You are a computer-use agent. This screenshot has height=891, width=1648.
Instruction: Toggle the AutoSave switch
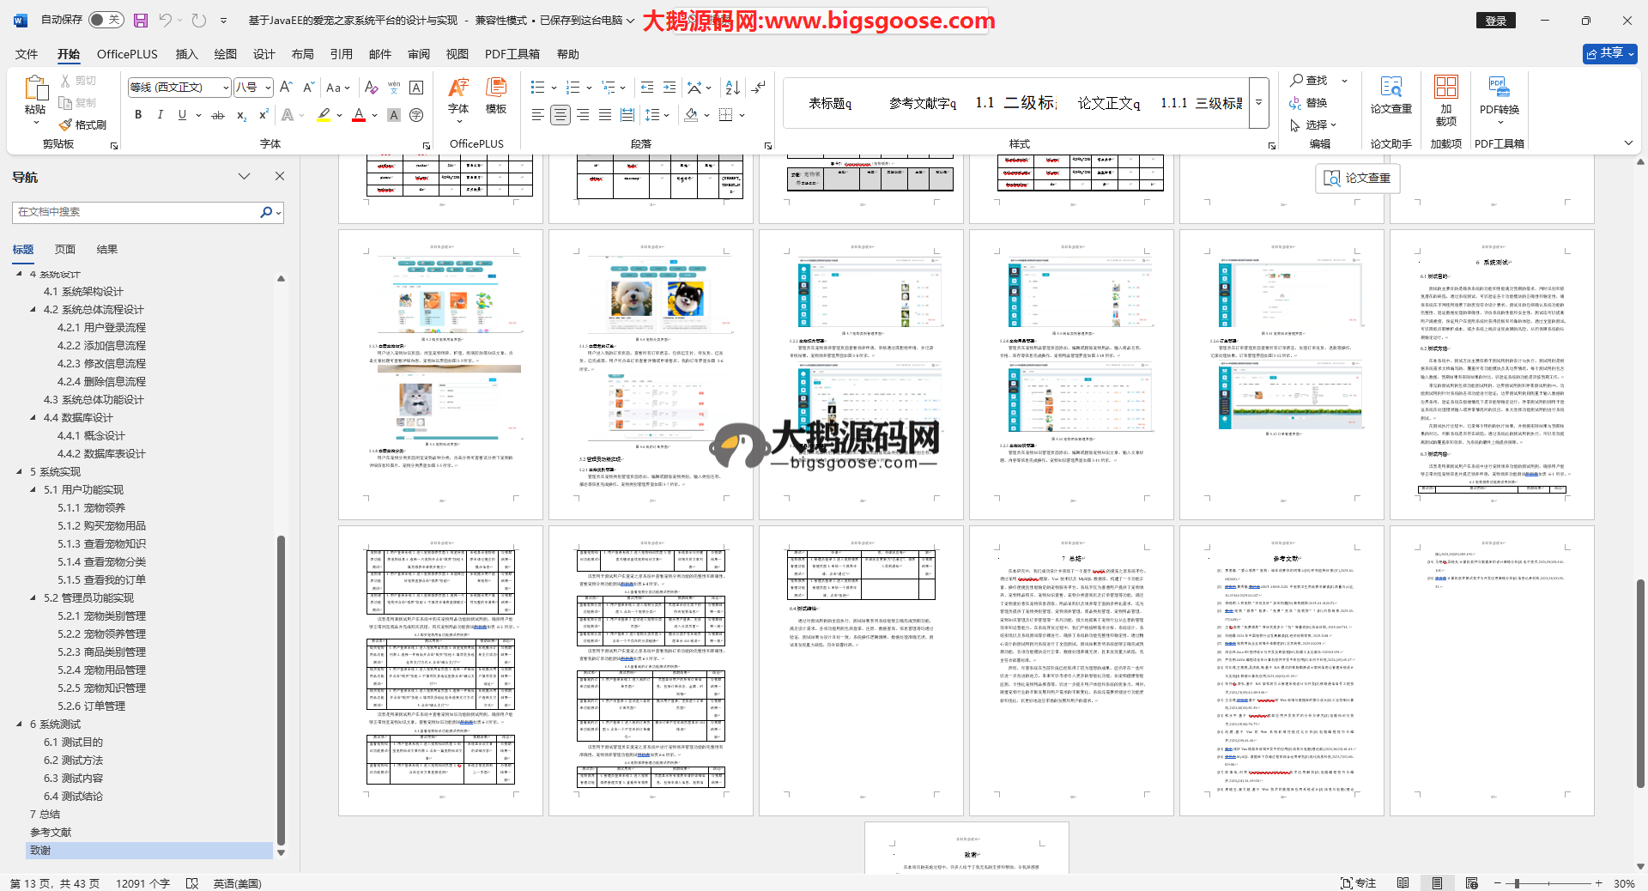coord(106,20)
